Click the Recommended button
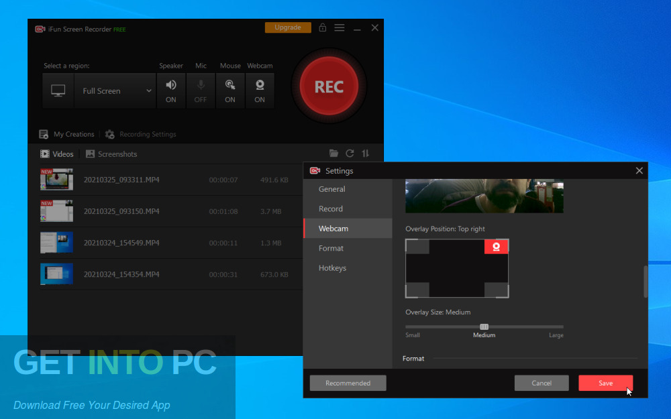Viewport: 671px width, 419px height. (x=348, y=383)
